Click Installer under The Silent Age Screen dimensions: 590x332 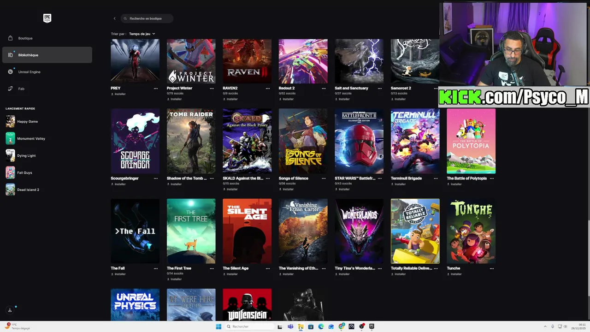[230, 274]
